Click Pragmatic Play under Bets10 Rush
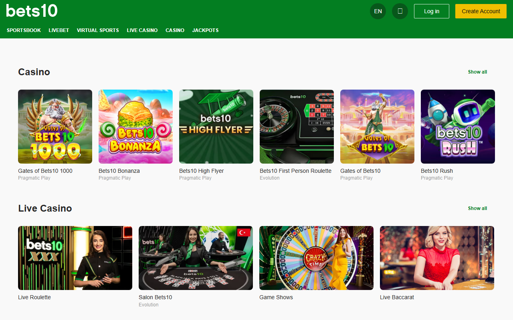The height and width of the screenshot is (320, 513). [437, 178]
